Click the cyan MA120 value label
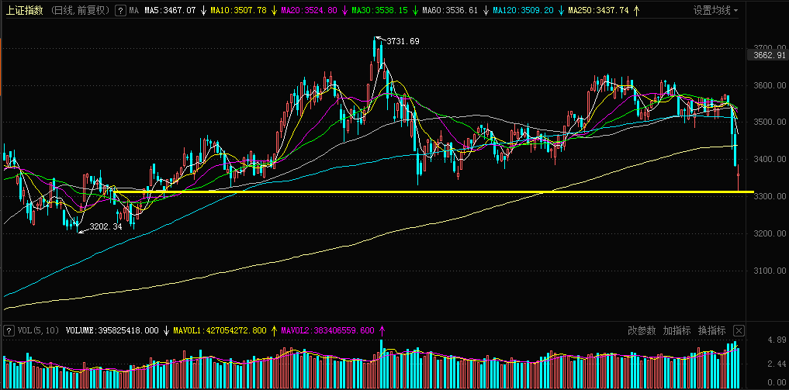Image resolution: width=789 pixels, height=390 pixels. 523,11
